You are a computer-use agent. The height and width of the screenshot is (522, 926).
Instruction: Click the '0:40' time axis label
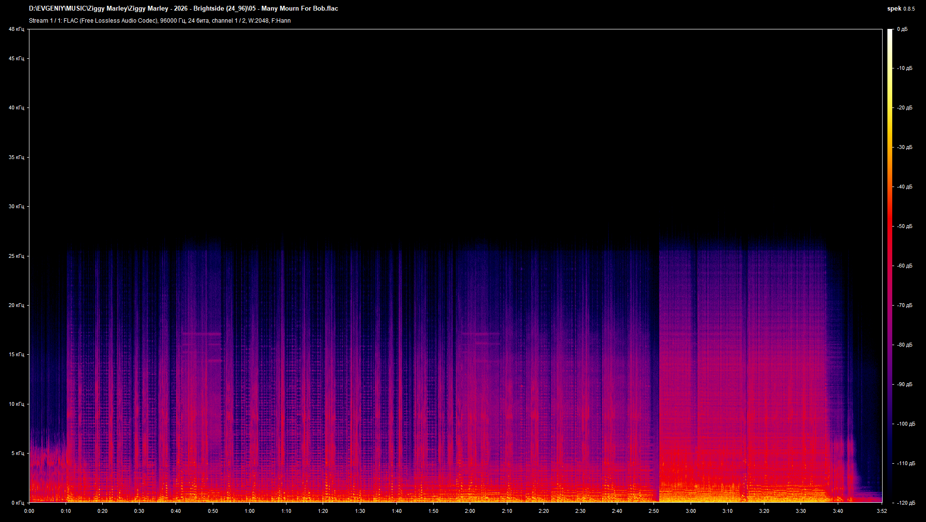[176, 511]
